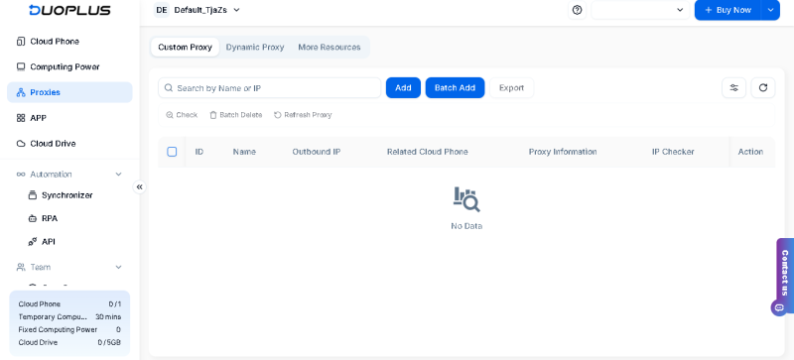Click the Contact us side tab
This screenshot has width=794, height=360.
785,273
